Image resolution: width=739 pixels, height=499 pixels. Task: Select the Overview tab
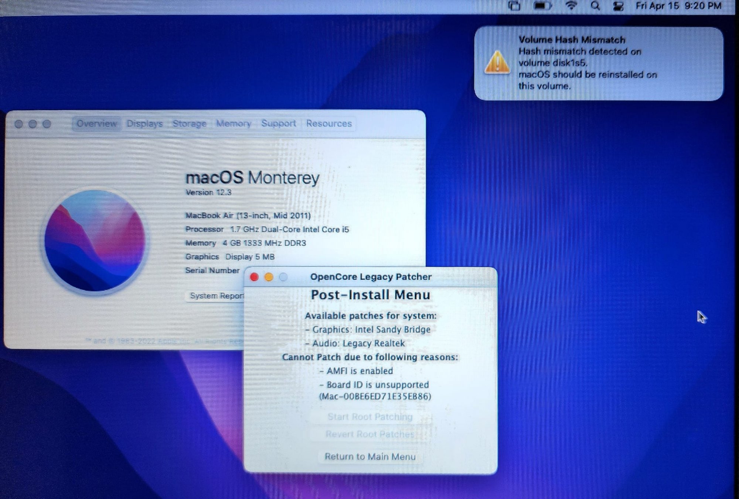click(97, 124)
